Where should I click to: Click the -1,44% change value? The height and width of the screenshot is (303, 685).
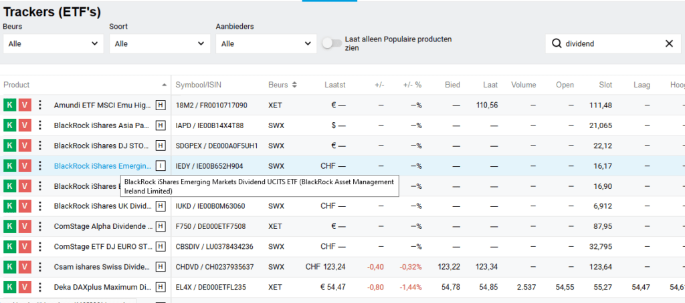(411, 287)
